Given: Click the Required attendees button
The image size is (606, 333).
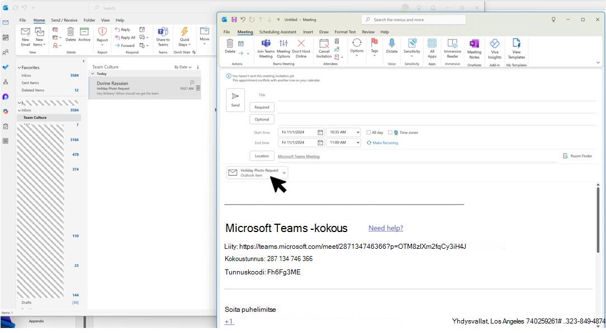Looking at the screenshot, I should (262, 107).
